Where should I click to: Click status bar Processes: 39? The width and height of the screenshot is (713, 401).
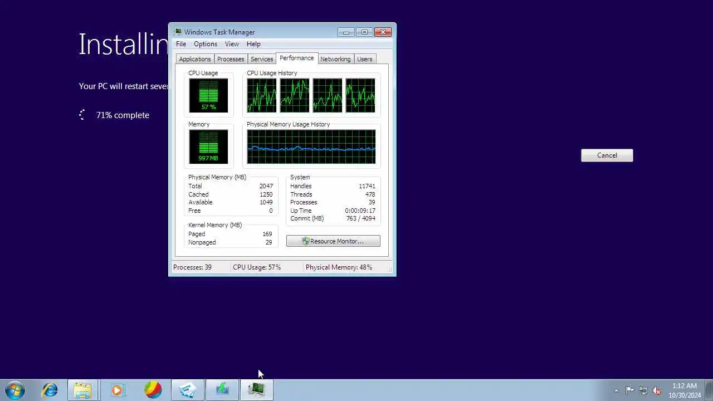coord(192,267)
